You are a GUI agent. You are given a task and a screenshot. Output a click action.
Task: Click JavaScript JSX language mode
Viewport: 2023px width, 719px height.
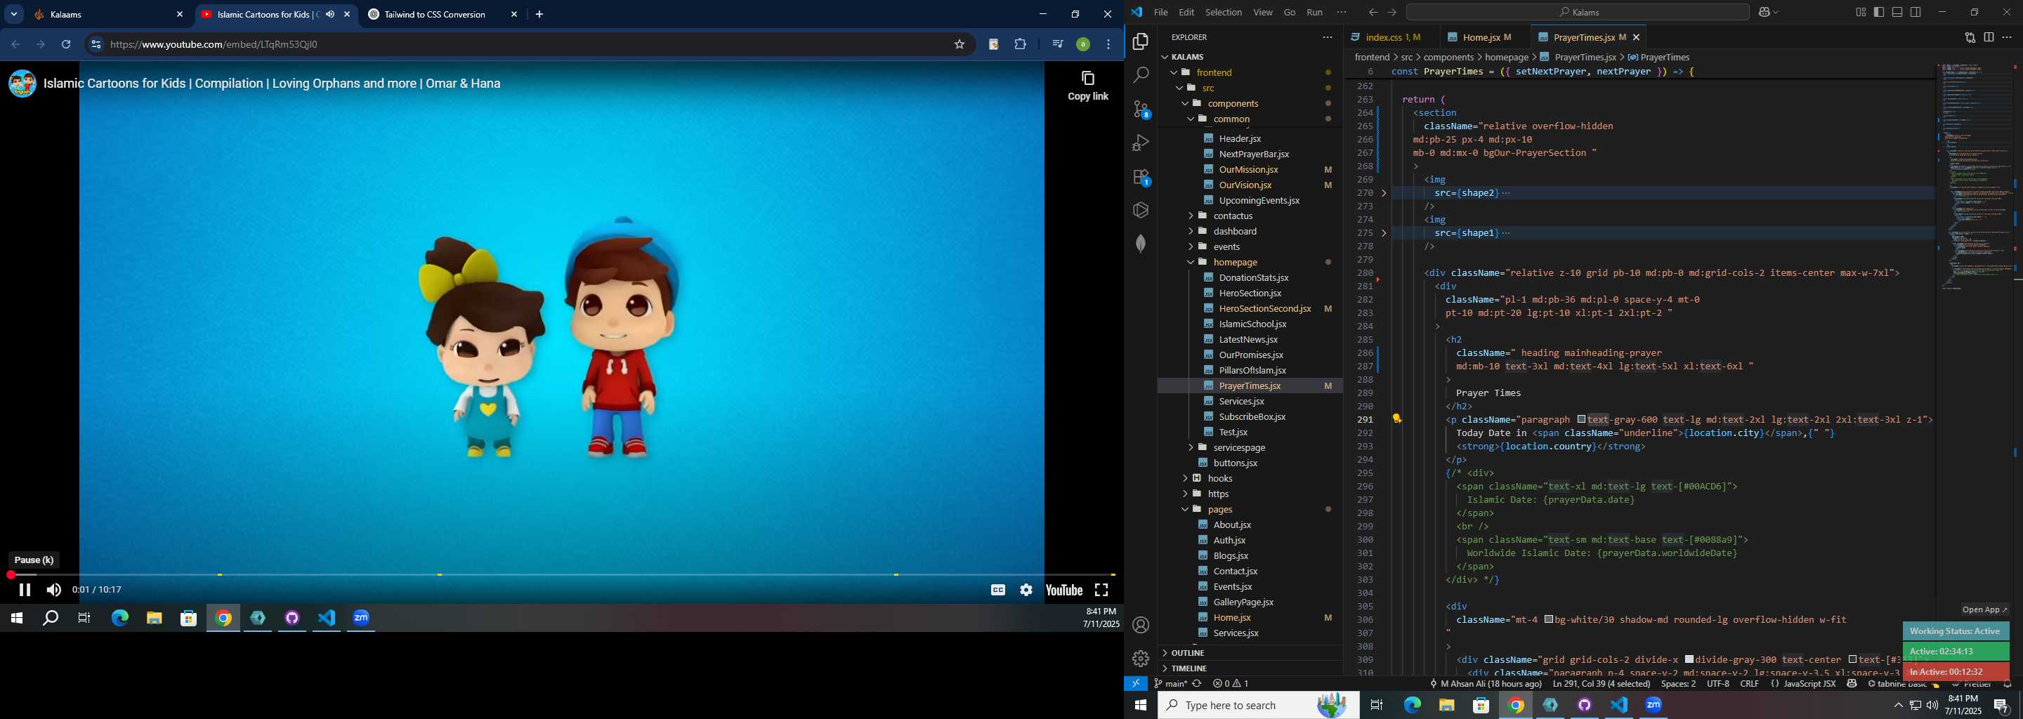1809,684
